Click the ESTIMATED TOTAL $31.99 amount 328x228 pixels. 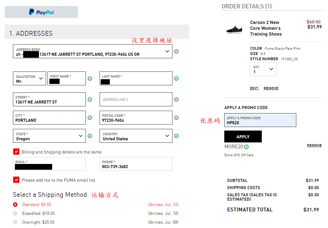click(x=311, y=210)
